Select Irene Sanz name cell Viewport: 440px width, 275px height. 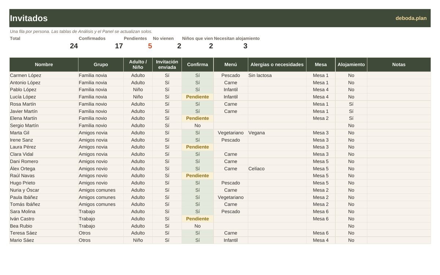44,140
